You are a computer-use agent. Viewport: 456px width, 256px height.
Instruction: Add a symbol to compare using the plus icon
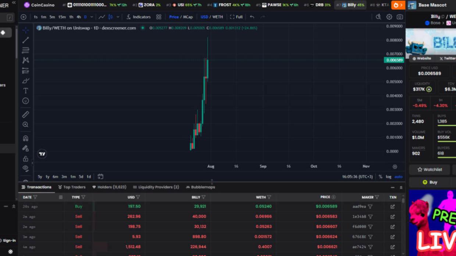[24, 17]
